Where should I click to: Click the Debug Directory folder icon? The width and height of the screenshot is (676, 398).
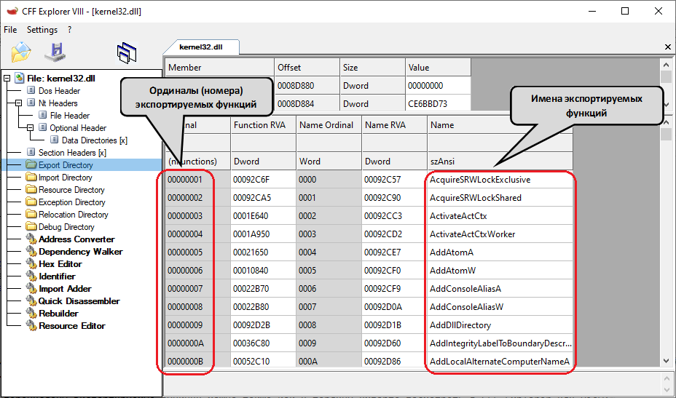(31, 226)
